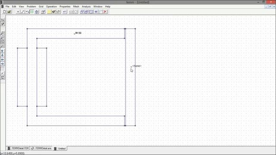Click the Open file folder icon
Viewport: 276px width, 155px height.
click(x=9, y=12)
